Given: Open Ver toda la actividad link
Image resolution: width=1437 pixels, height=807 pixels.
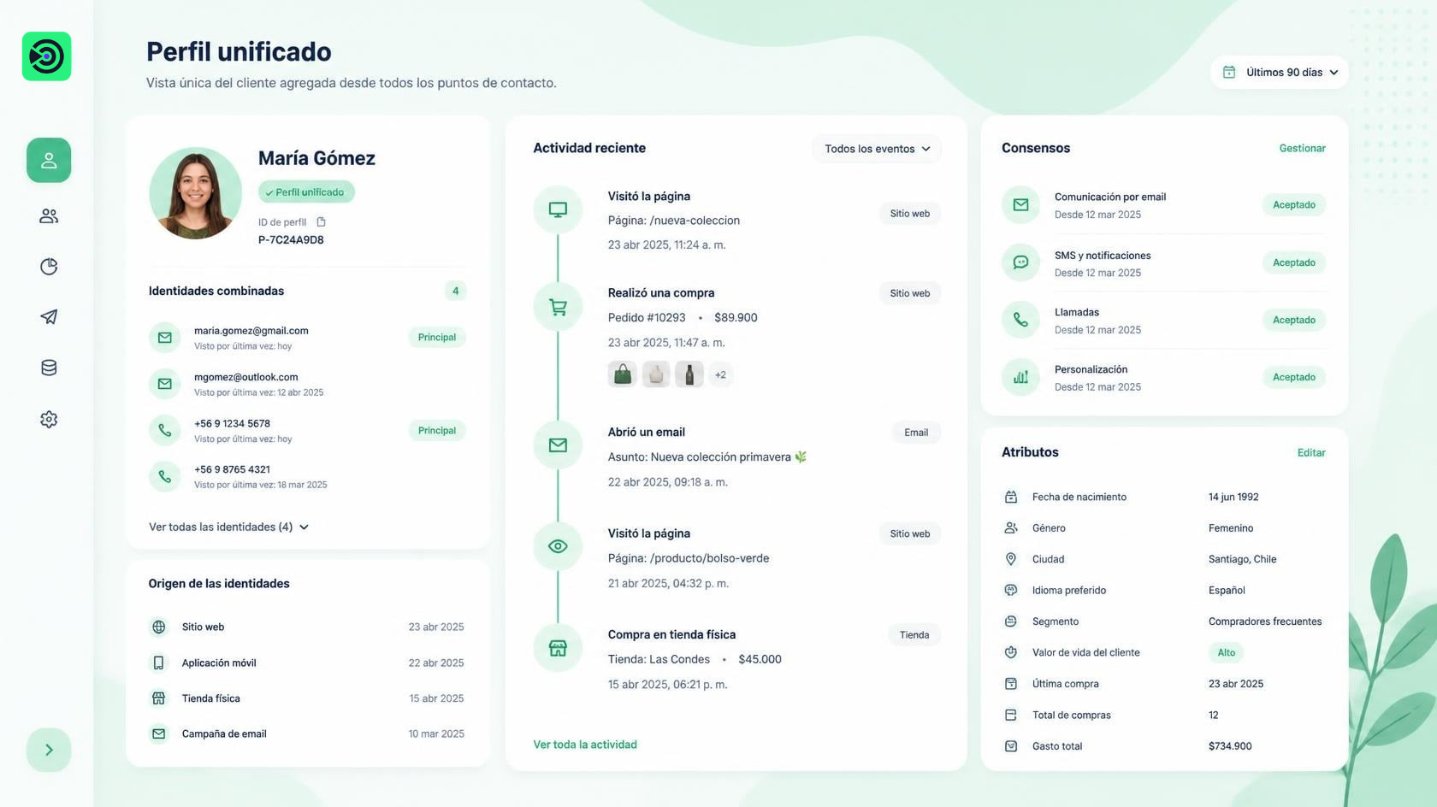Looking at the screenshot, I should pos(585,745).
